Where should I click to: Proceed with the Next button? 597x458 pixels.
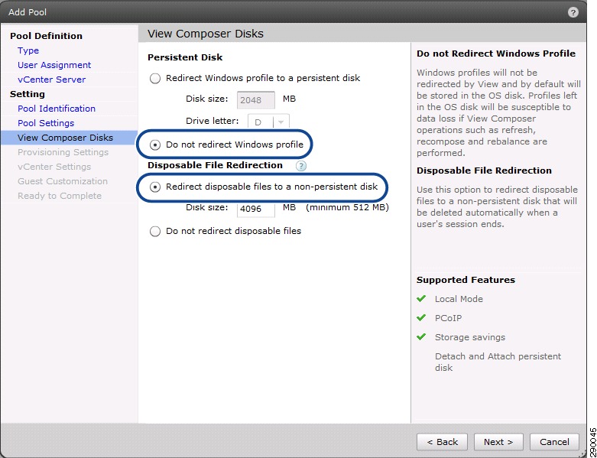pyautogui.click(x=498, y=442)
